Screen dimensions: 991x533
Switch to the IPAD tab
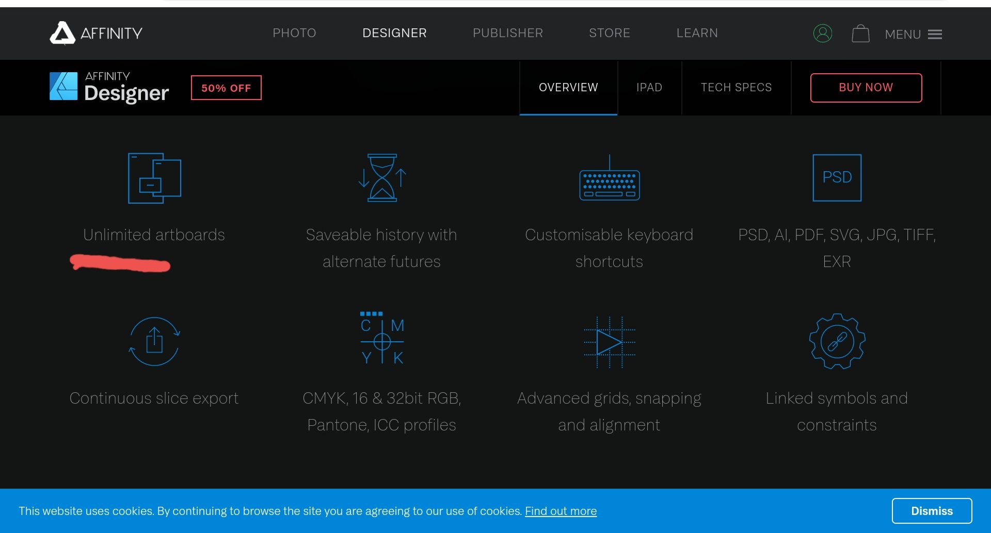pyautogui.click(x=649, y=88)
